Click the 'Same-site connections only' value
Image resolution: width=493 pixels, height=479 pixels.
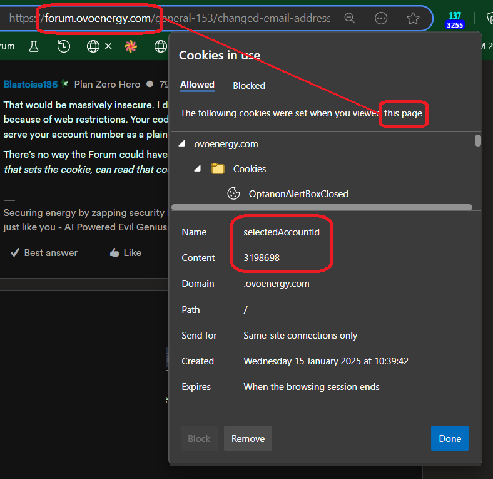[x=300, y=336]
